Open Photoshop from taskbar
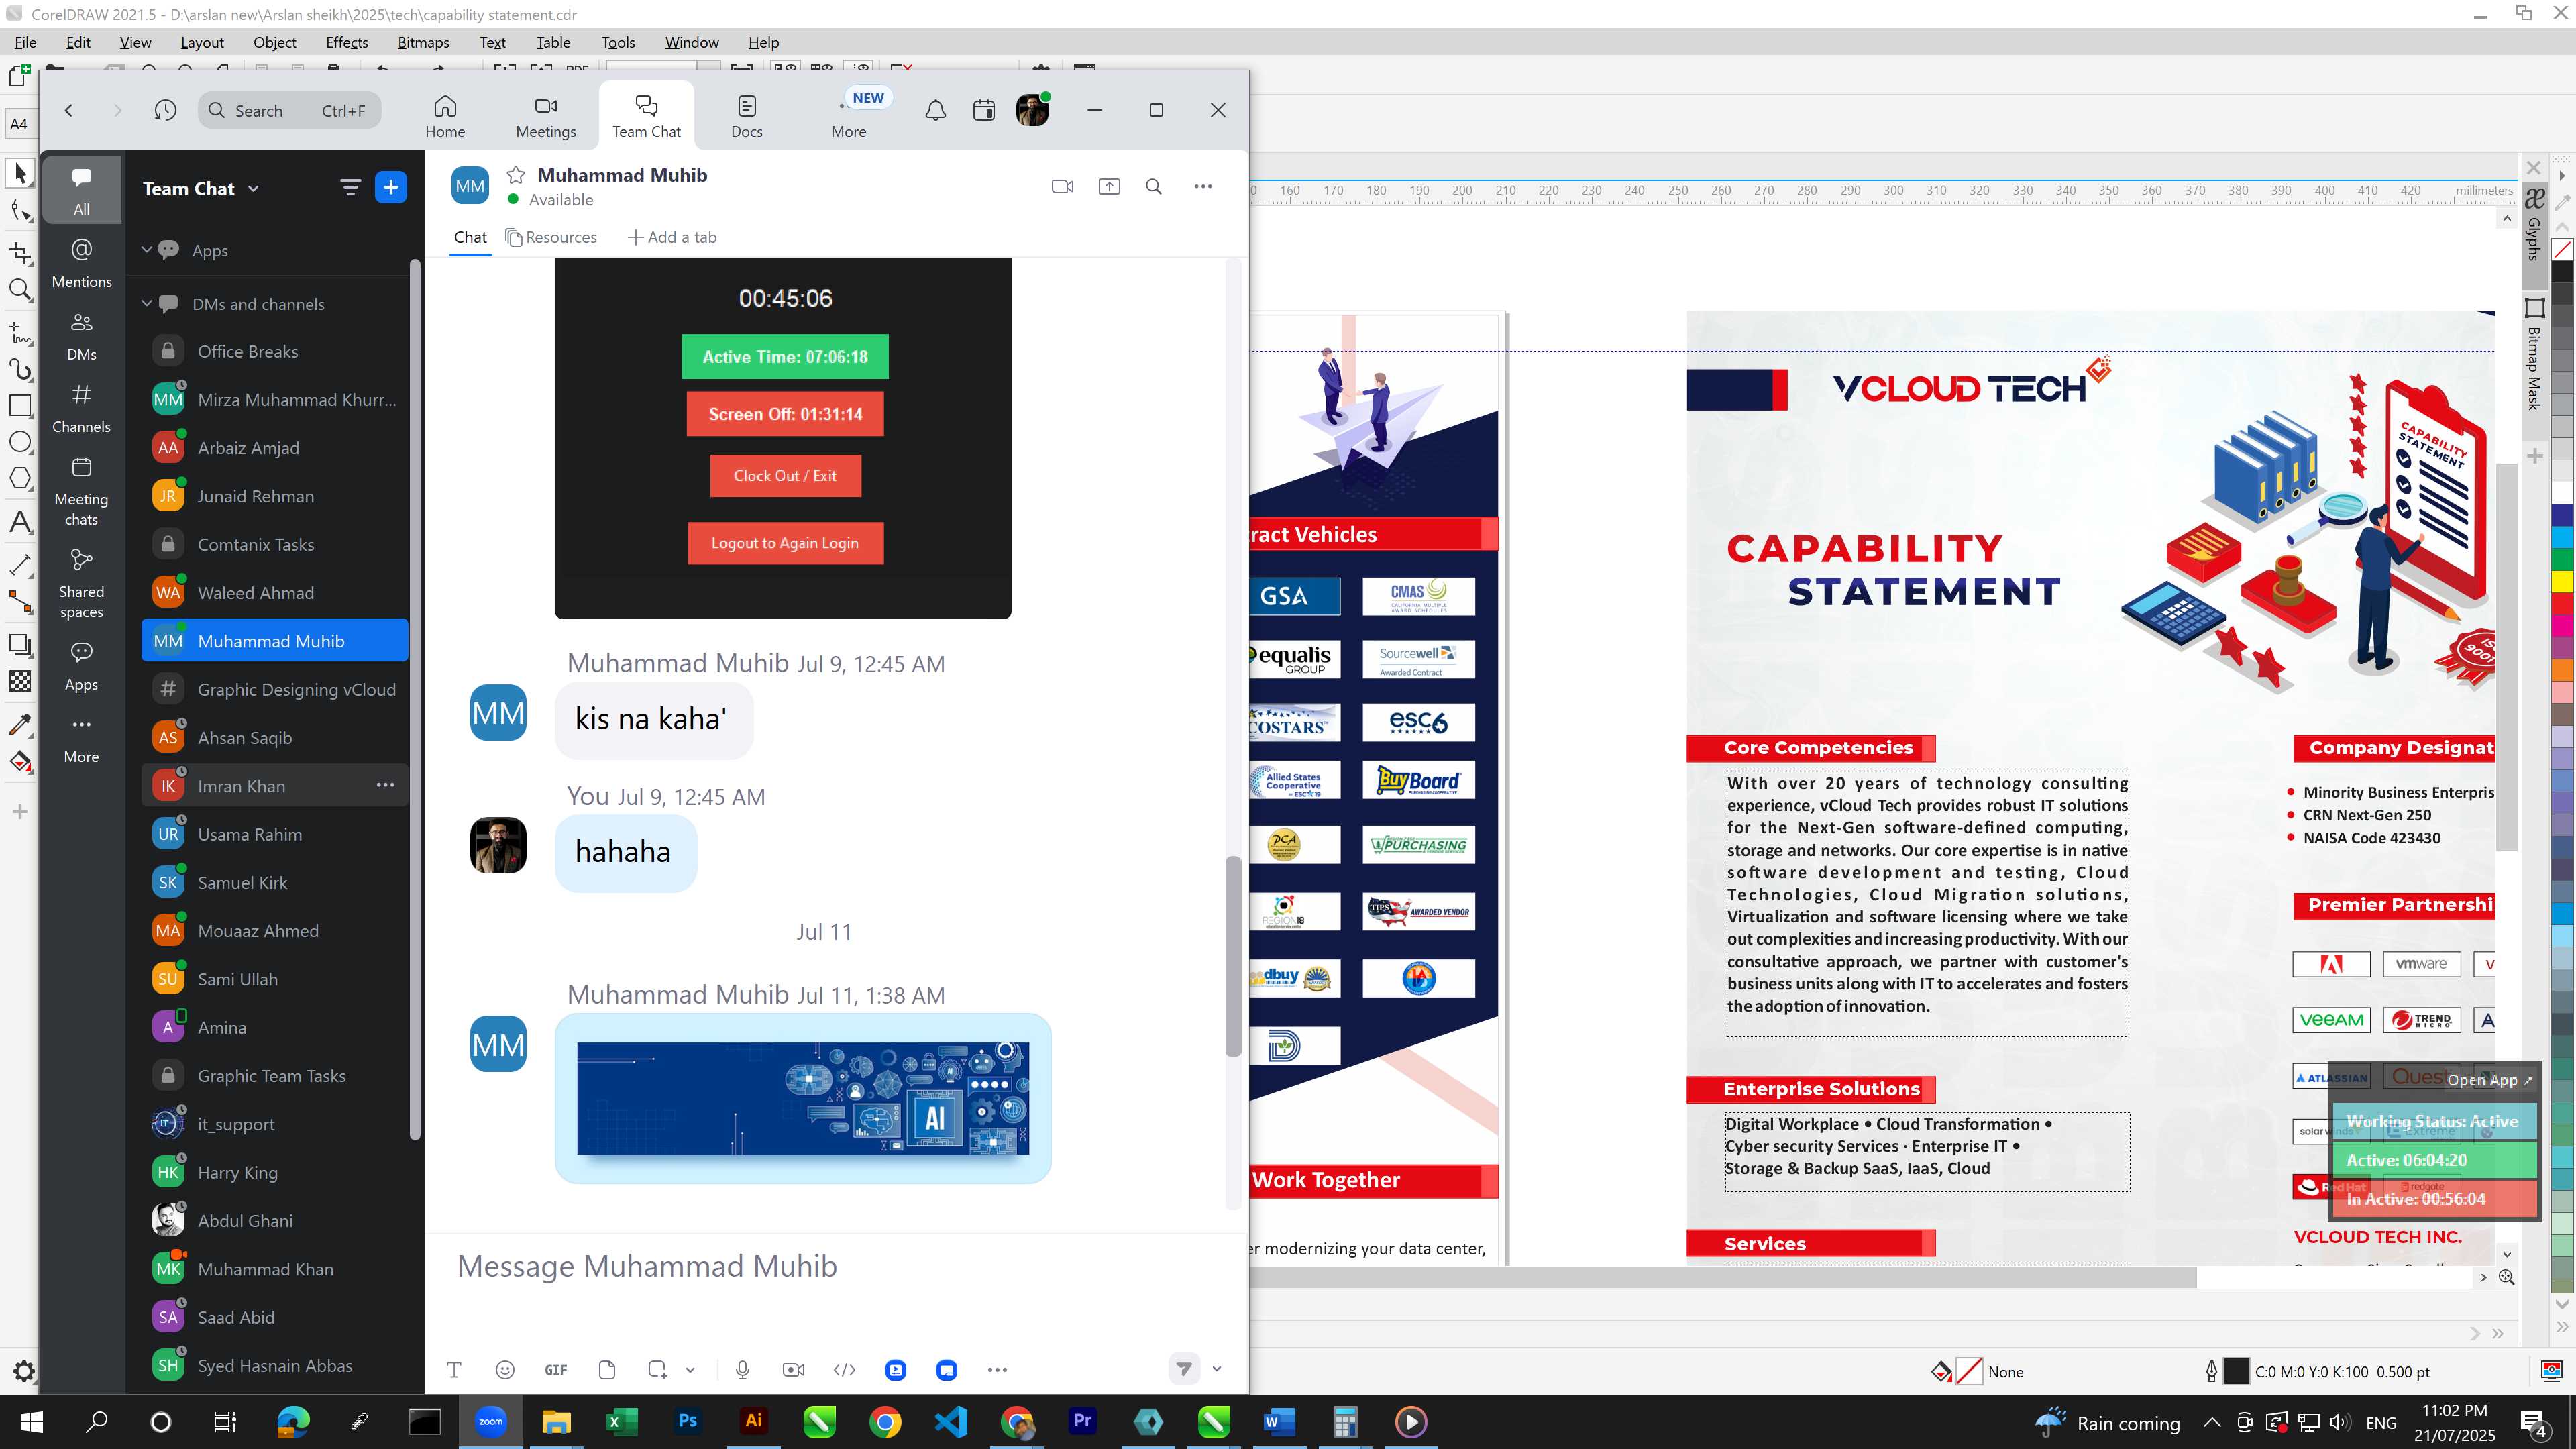Screen dimensions: 2576x1449 pyautogui.click(x=688, y=1421)
